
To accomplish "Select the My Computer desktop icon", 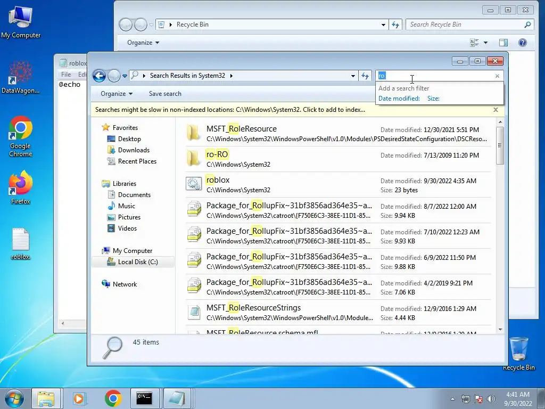I will (21, 21).
